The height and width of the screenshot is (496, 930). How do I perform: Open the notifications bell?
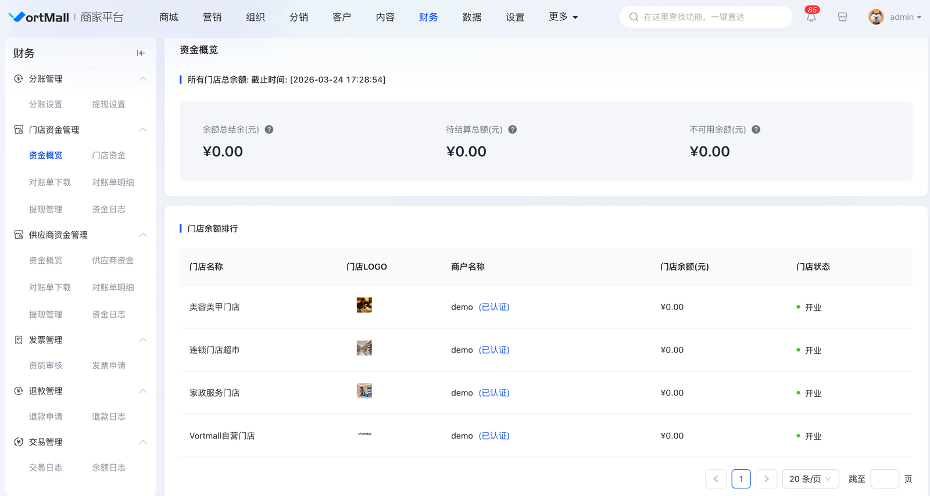pos(811,17)
